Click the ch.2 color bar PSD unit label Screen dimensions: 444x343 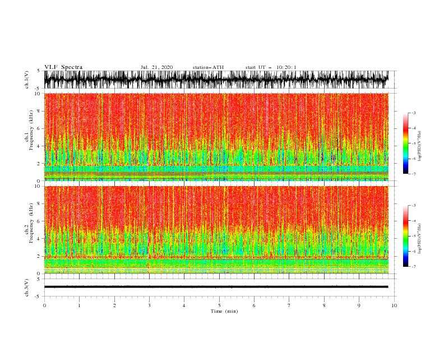pos(419,239)
